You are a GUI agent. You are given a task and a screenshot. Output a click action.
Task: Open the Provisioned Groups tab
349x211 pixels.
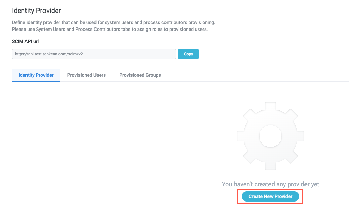point(140,75)
